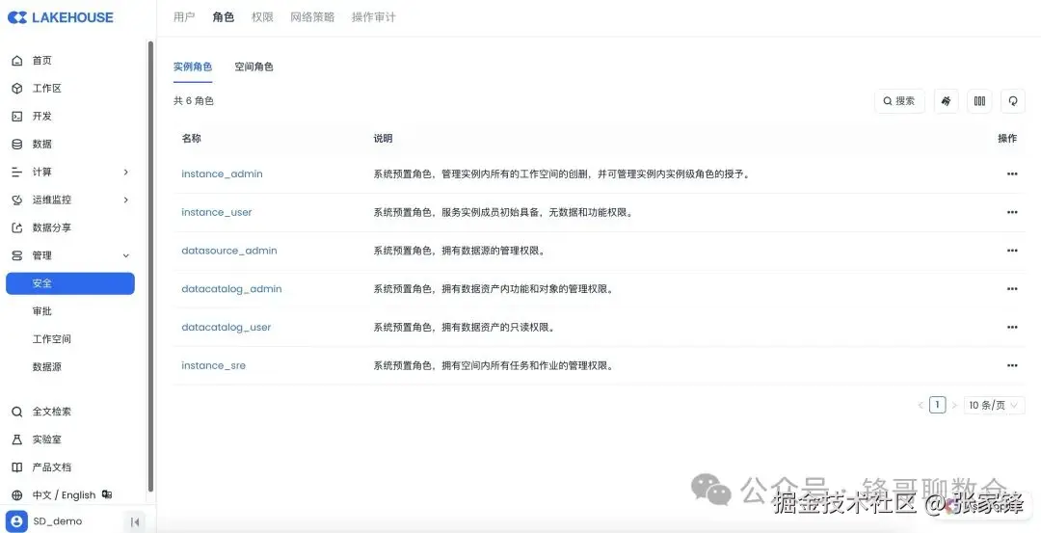Open the 数据 database icon
This screenshot has height=533, width=1041.
tap(17, 144)
